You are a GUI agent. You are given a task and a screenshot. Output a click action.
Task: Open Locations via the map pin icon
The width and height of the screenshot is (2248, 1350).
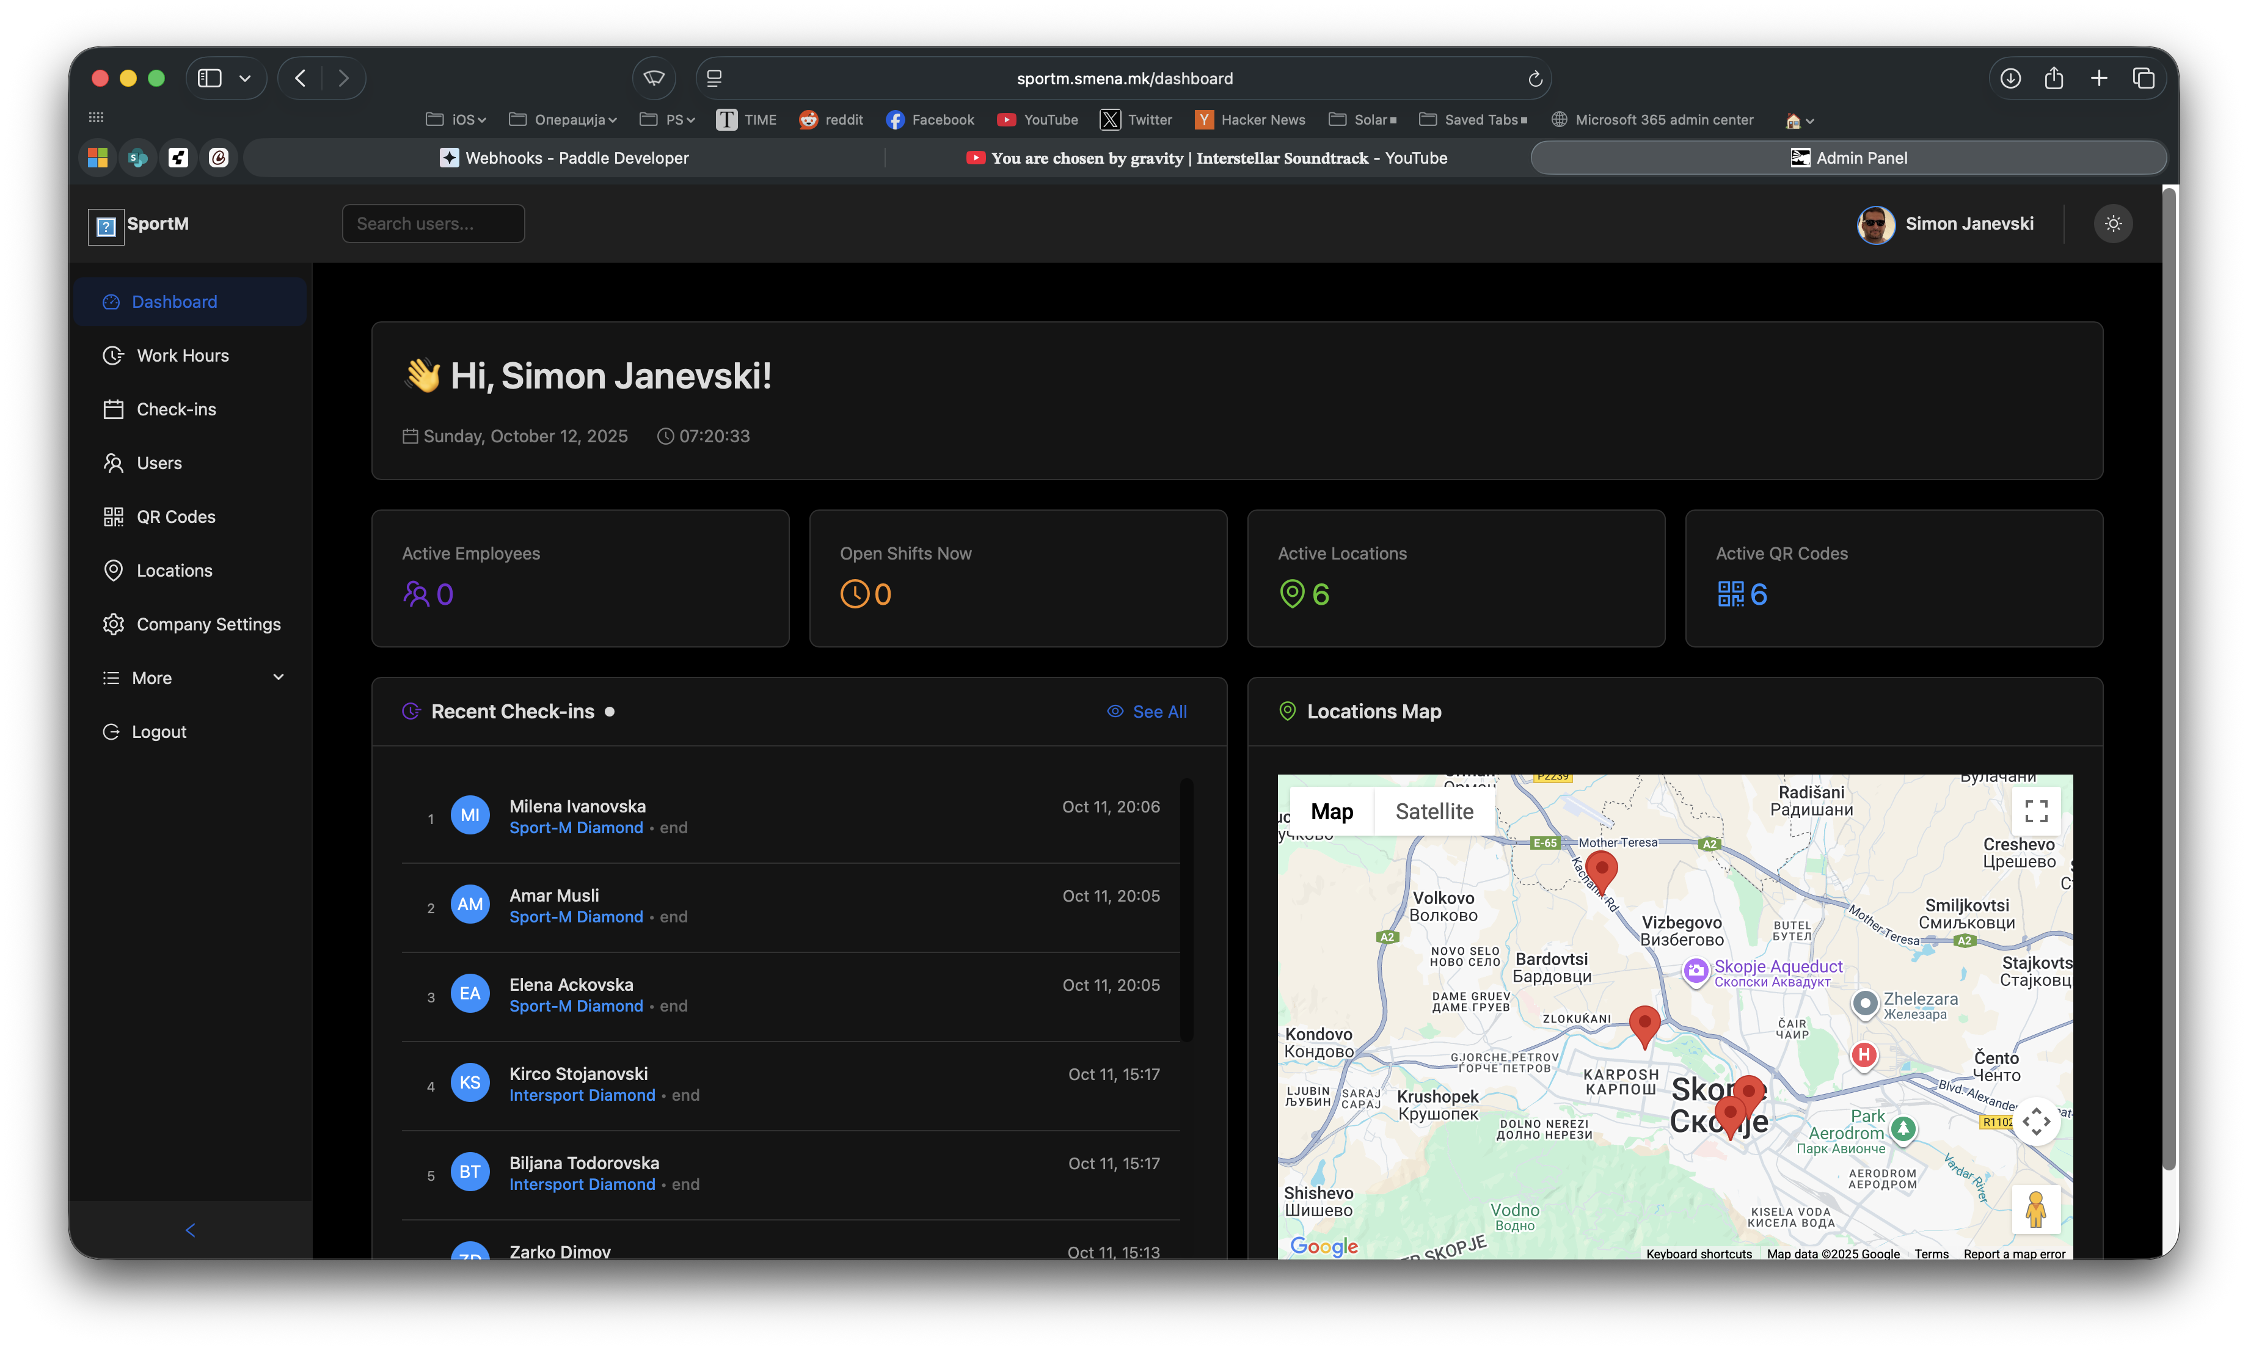[113, 571]
